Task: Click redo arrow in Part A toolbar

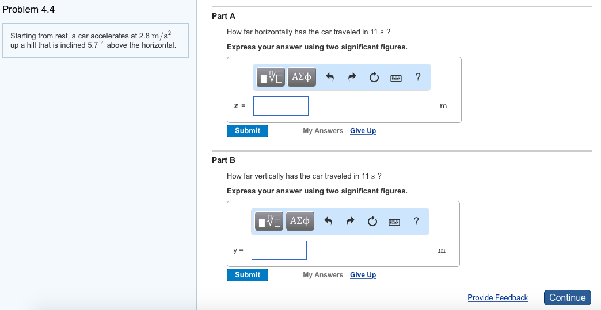Action: coord(353,77)
